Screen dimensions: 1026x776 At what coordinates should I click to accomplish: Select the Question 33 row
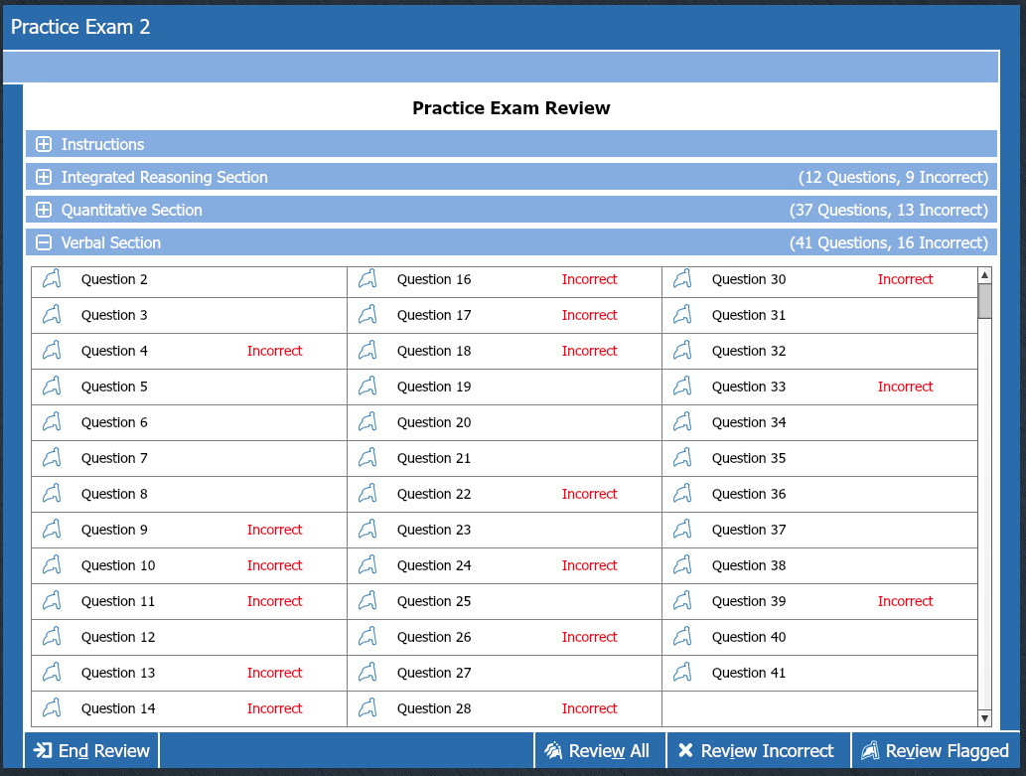pos(749,387)
